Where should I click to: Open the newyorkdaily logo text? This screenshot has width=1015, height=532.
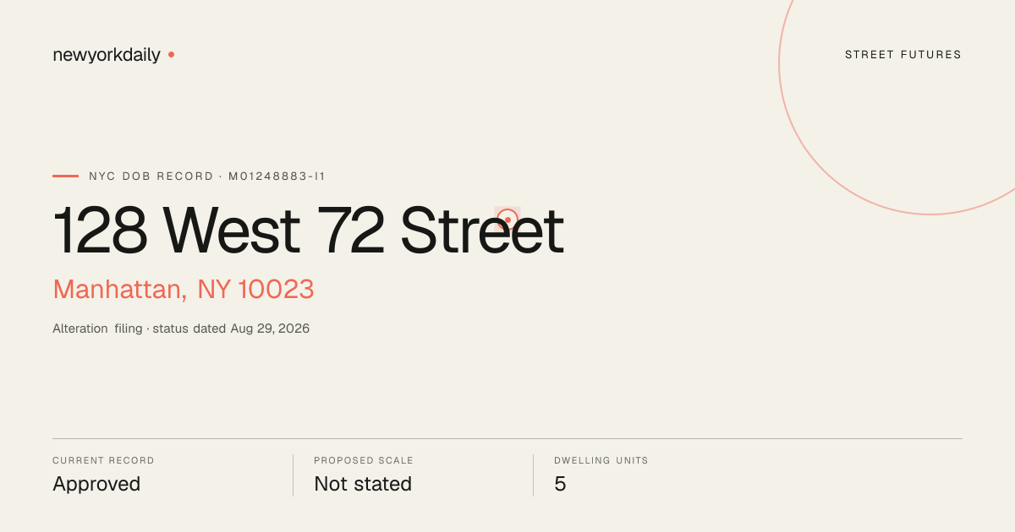click(107, 55)
